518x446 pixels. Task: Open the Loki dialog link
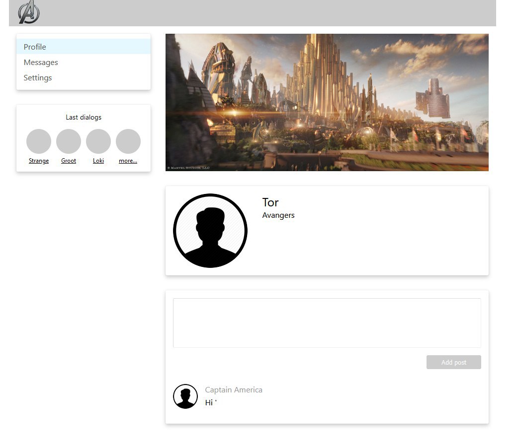click(98, 161)
